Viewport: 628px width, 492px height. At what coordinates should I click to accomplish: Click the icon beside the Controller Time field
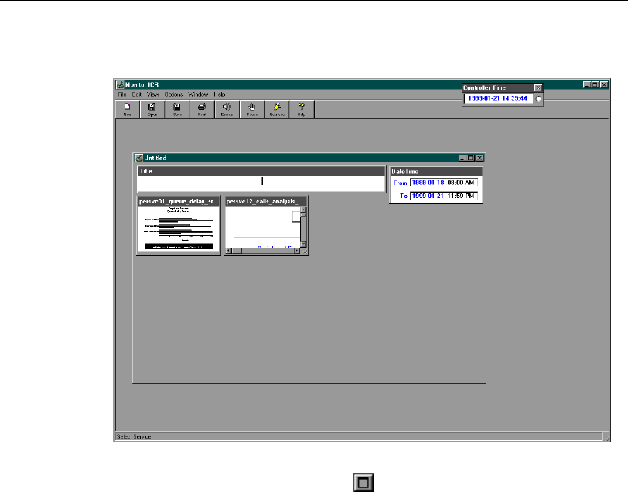(539, 98)
